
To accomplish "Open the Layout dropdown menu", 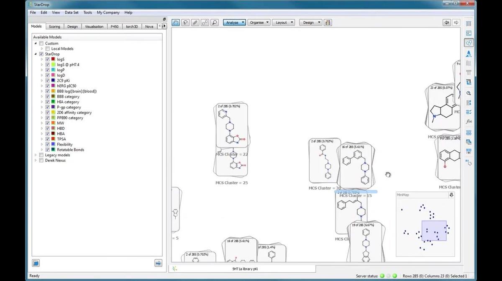I will click(284, 22).
